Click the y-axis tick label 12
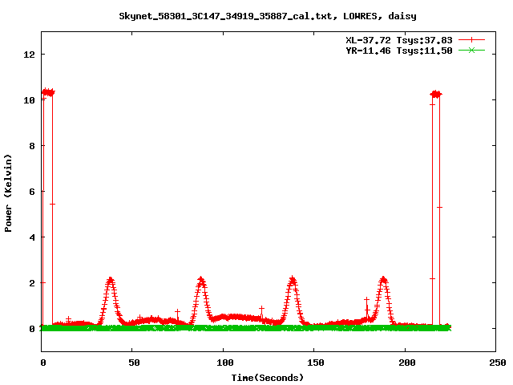Screen dimensions: 513x385 tap(29, 55)
